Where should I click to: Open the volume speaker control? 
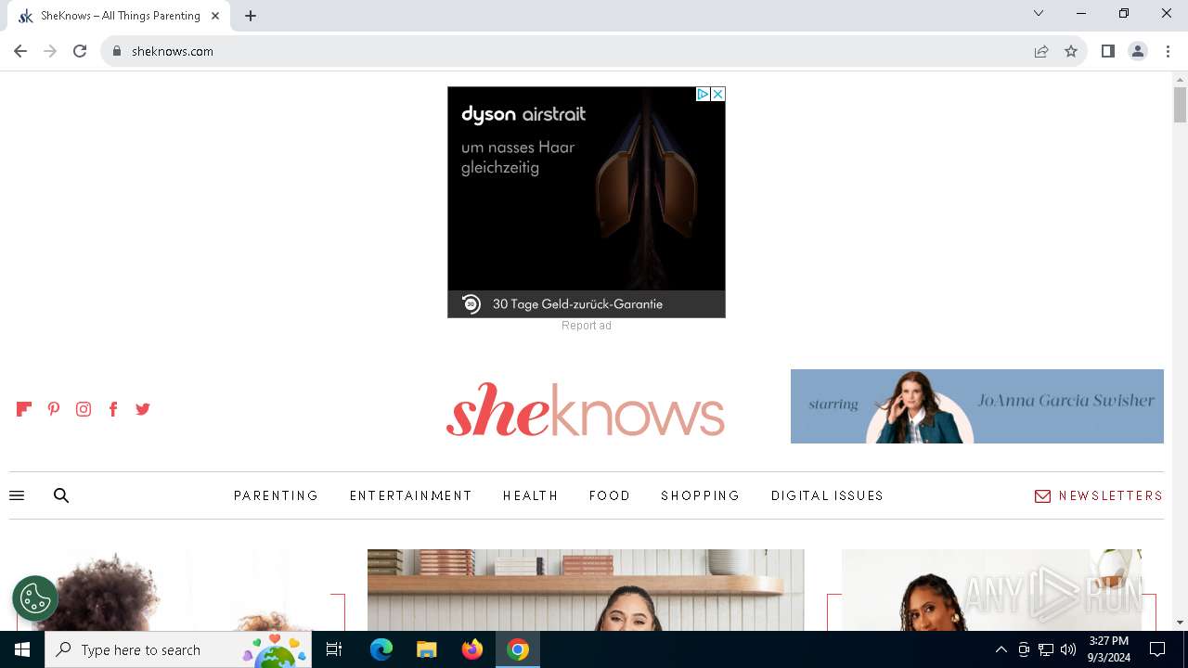click(1068, 649)
